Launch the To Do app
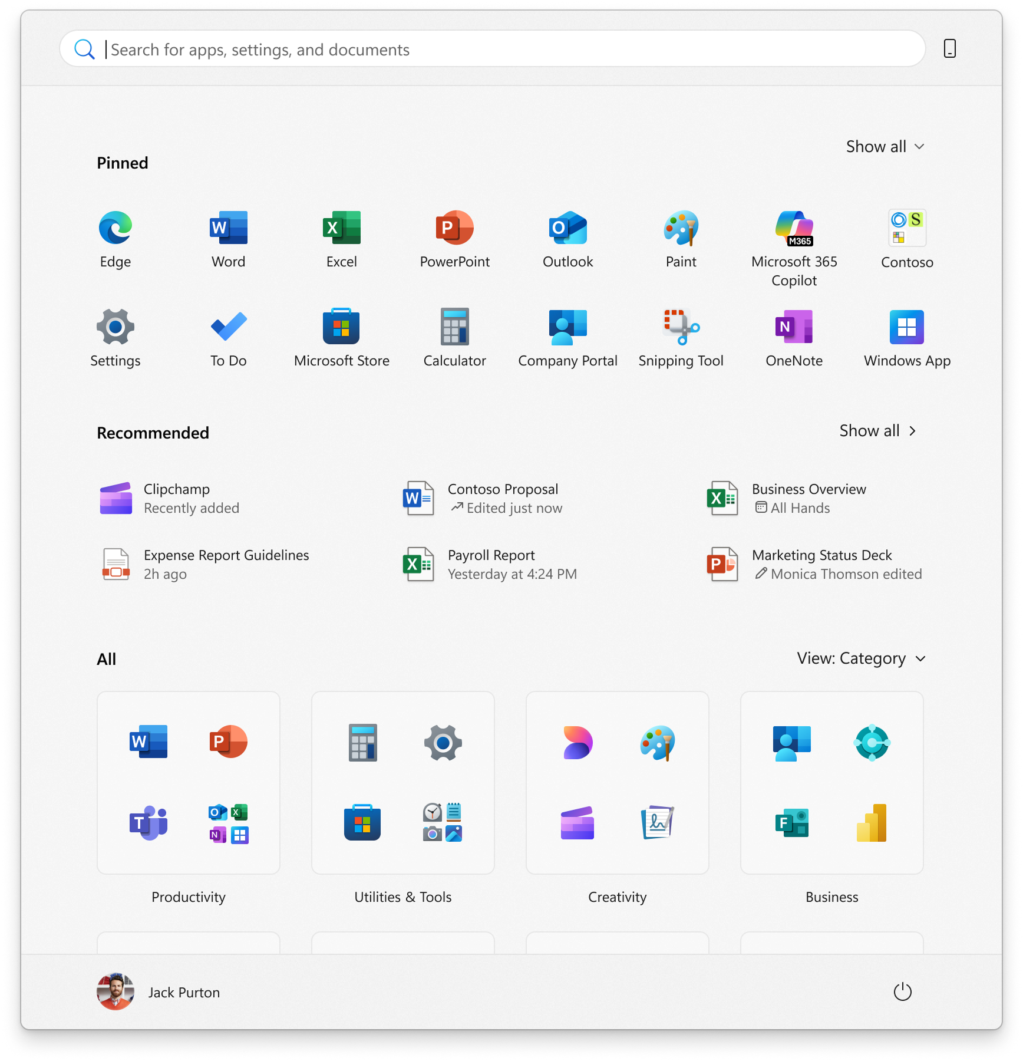Viewport: 1023px width, 1061px height. coord(229,338)
